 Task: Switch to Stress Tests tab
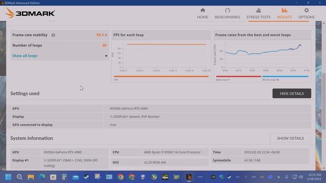[258, 14]
